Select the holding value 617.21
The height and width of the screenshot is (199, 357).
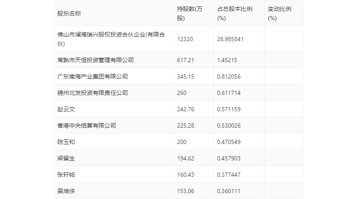point(185,60)
